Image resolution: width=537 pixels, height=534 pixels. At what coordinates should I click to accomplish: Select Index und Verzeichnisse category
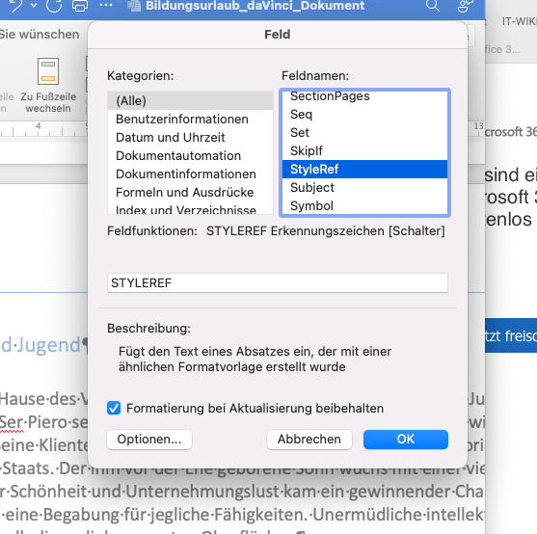click(191, 209)
